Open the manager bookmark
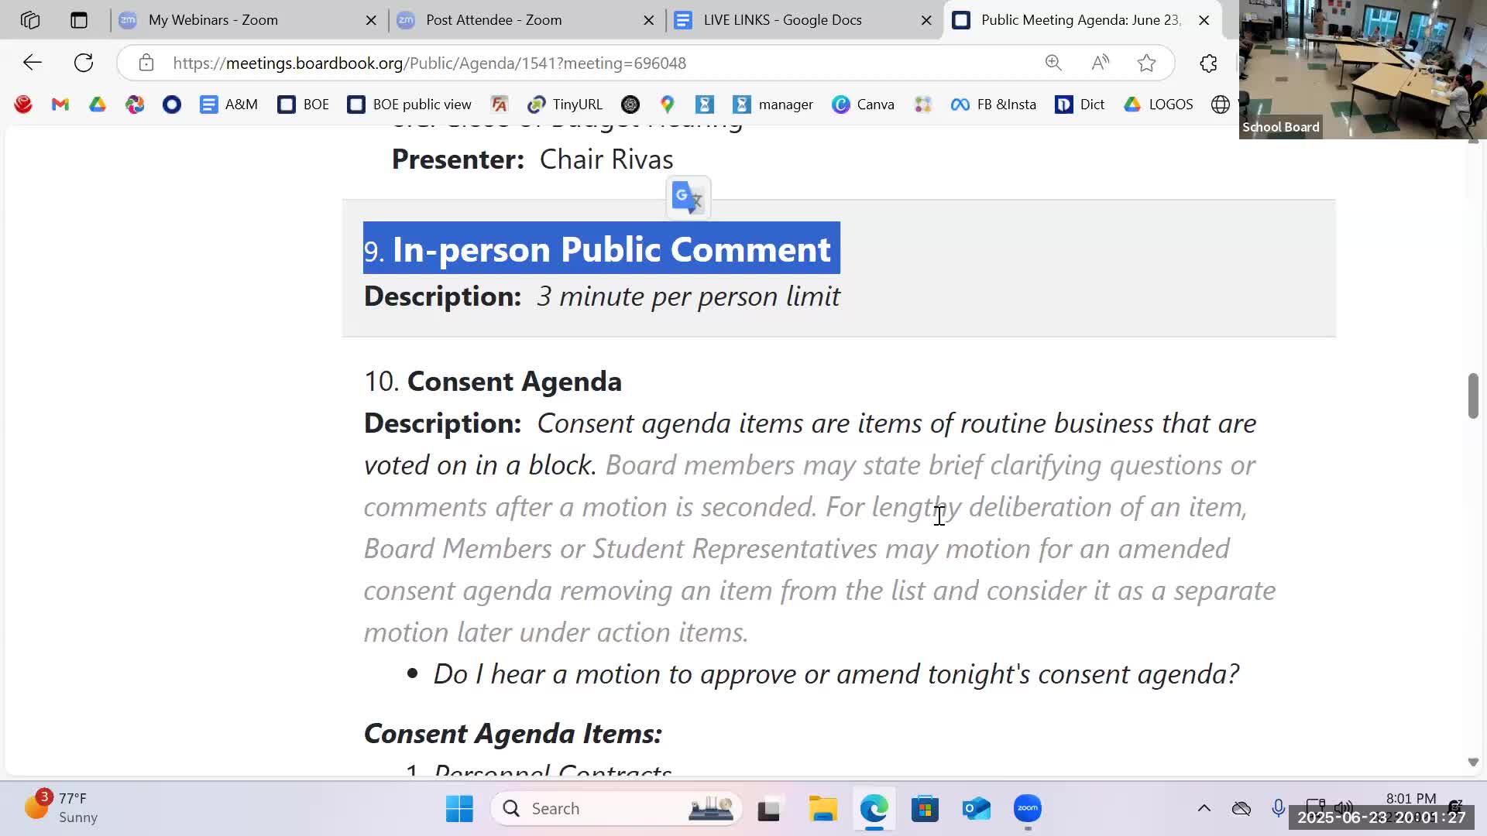 coord(773,104)
